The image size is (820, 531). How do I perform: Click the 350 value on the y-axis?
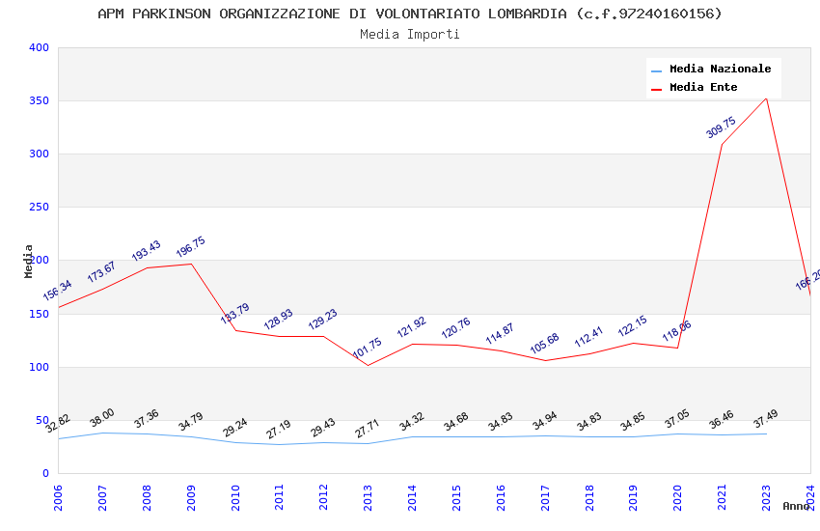(x=39, y=100)
